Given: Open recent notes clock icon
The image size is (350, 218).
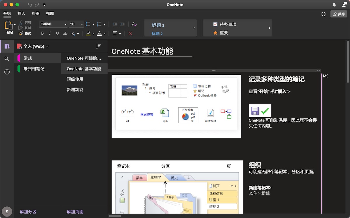Looking at the screenshot, I should [7, 72].
